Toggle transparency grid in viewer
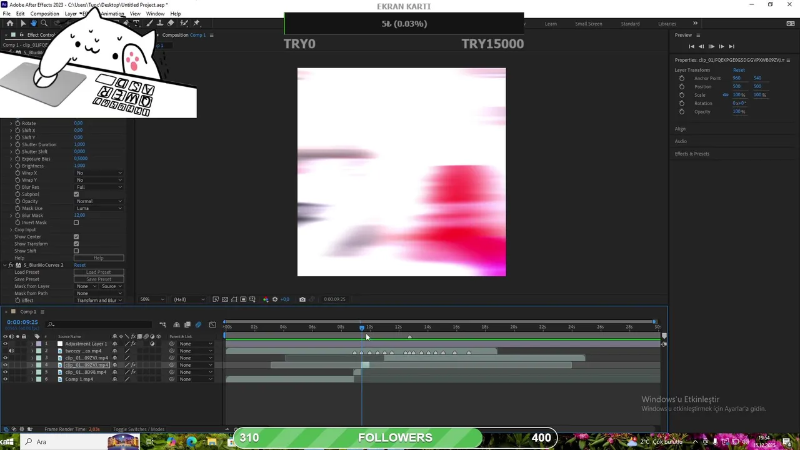800x450 pixels. [x=225, y=299]
